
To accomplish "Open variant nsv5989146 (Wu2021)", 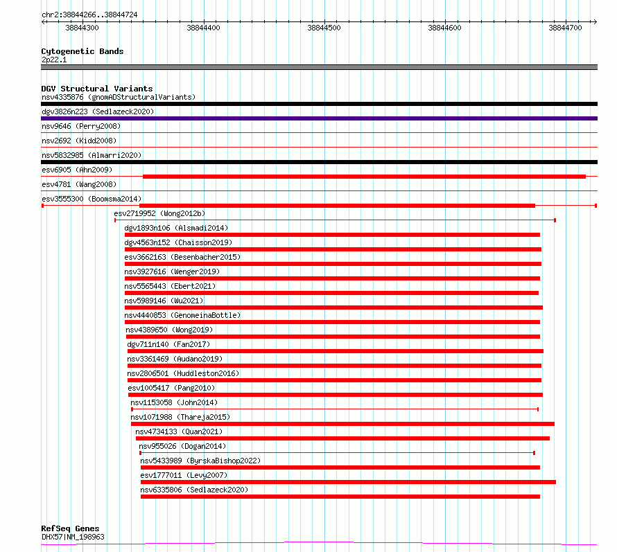I will (164, 301).
